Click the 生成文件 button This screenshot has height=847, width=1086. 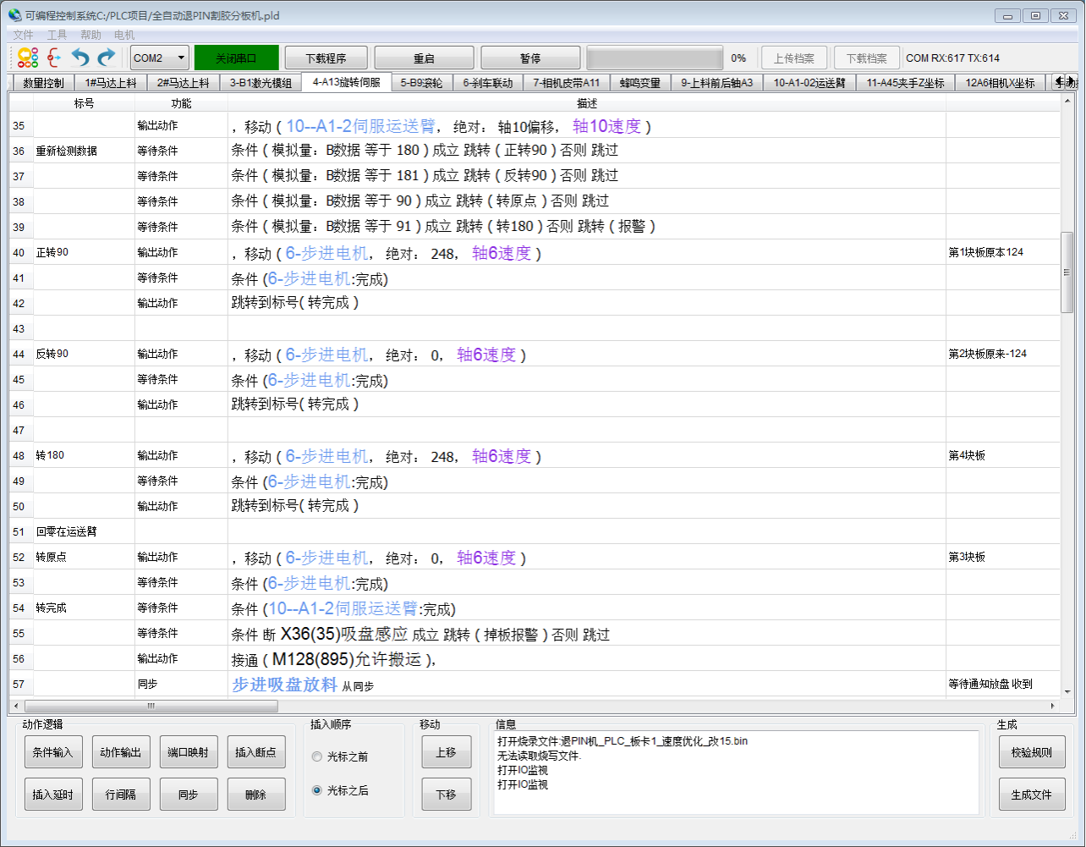click(1032, 795)
